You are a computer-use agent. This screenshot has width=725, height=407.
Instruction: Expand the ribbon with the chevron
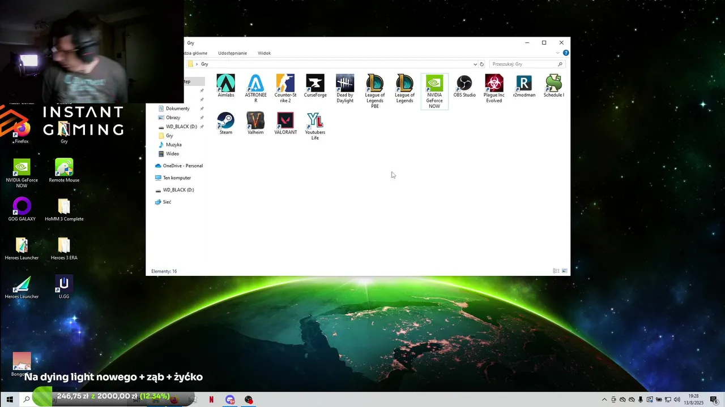click(x=557, y=53)
